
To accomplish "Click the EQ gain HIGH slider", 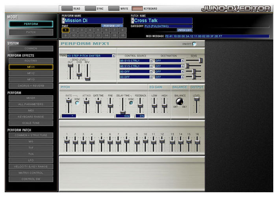I will pos(164,105).
